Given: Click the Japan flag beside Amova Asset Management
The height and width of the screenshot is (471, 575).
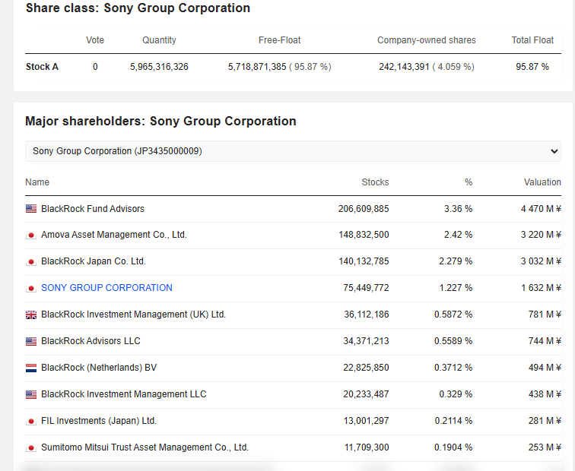Looking at the screenshot, I should pyautogui.click(x=31, y=235).
